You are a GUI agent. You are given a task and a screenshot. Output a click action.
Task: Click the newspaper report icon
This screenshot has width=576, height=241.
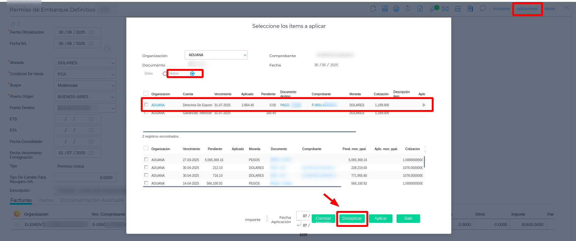(470, 9)
